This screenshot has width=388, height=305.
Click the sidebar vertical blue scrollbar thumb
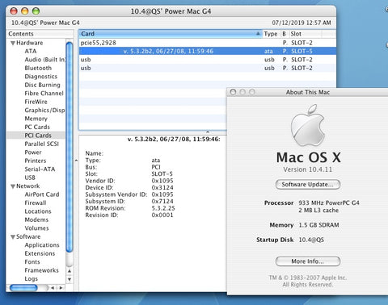pyautogui.click(x=70, y=147)
